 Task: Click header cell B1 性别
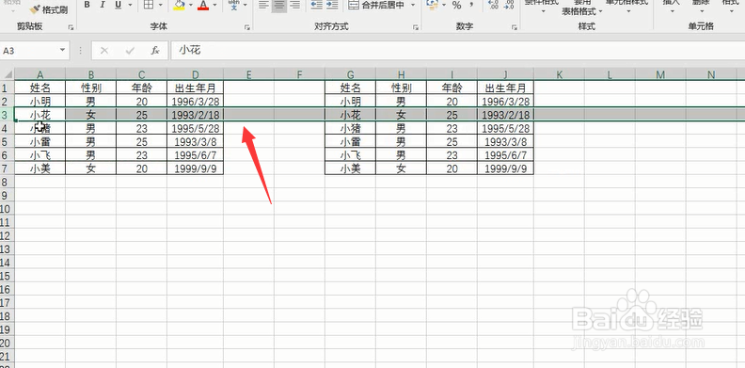click(90, 88)
